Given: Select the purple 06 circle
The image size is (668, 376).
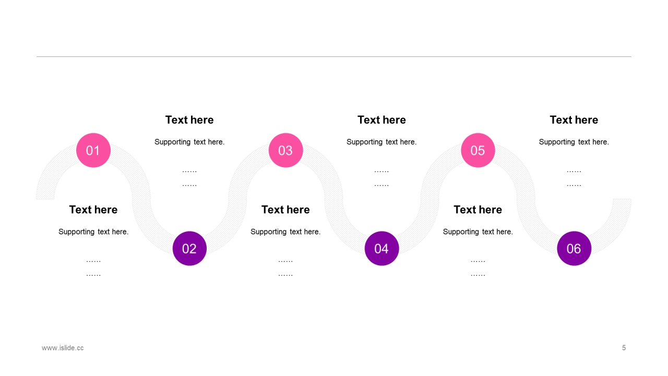Looking at the screenshot, I should click(574, 249).
